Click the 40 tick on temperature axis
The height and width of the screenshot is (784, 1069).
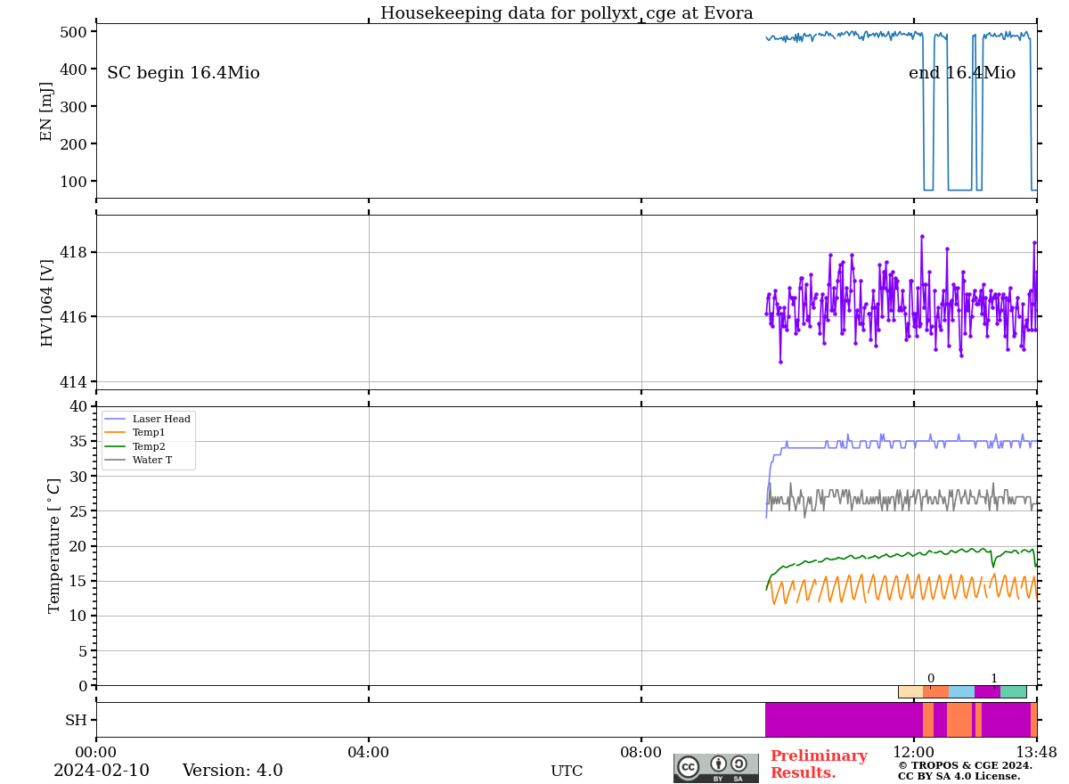pyautogui.click(x=78, y=406)
